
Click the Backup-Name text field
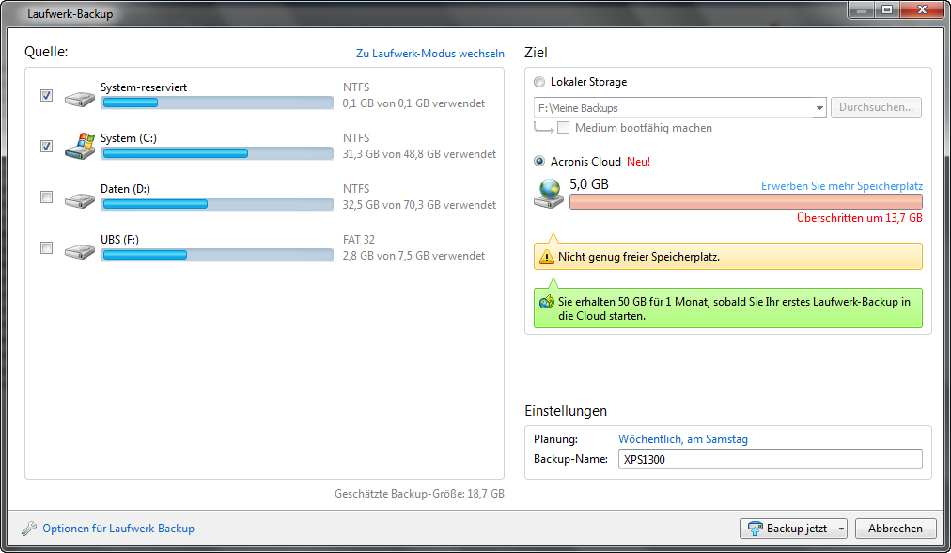click(770, 460)
